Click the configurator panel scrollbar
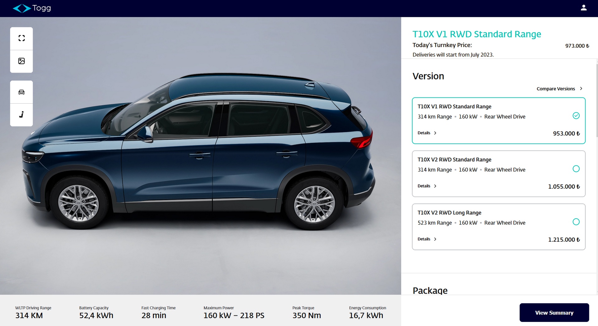This screenshot has height=326, width=598. [x=597, y=100]
